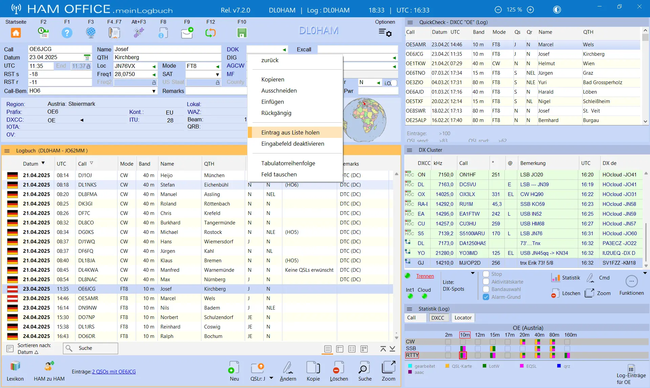Viewport: 650px width, 388px height.
Task: Enable the Stop checkbox
Action: click(486, 274)
